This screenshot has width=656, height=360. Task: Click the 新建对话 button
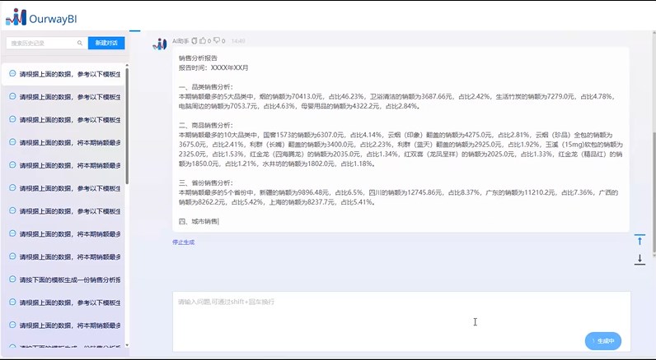coord(106,43)
